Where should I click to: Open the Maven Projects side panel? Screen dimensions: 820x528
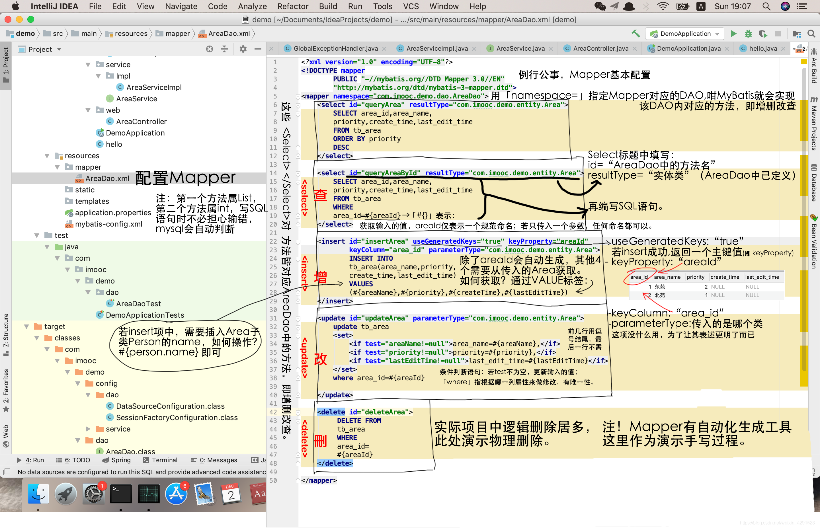814,123
